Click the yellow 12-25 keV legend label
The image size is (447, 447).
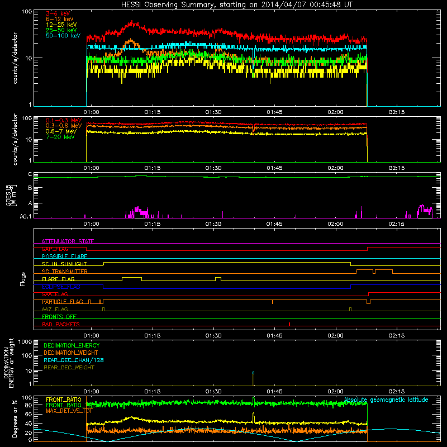pyautogui.click(x=61, y=25)
